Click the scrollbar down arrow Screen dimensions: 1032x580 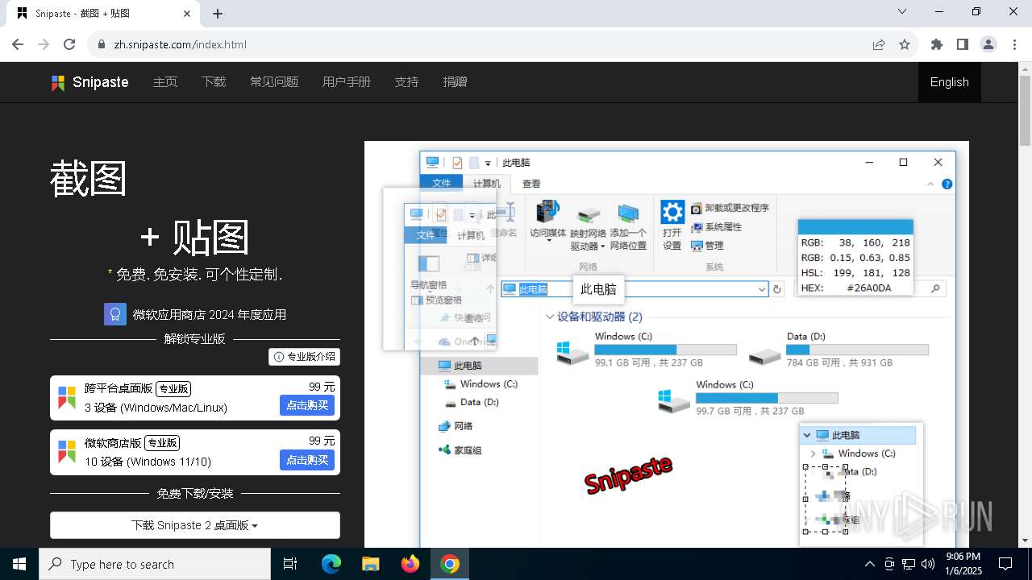(x=1025, y=541)
